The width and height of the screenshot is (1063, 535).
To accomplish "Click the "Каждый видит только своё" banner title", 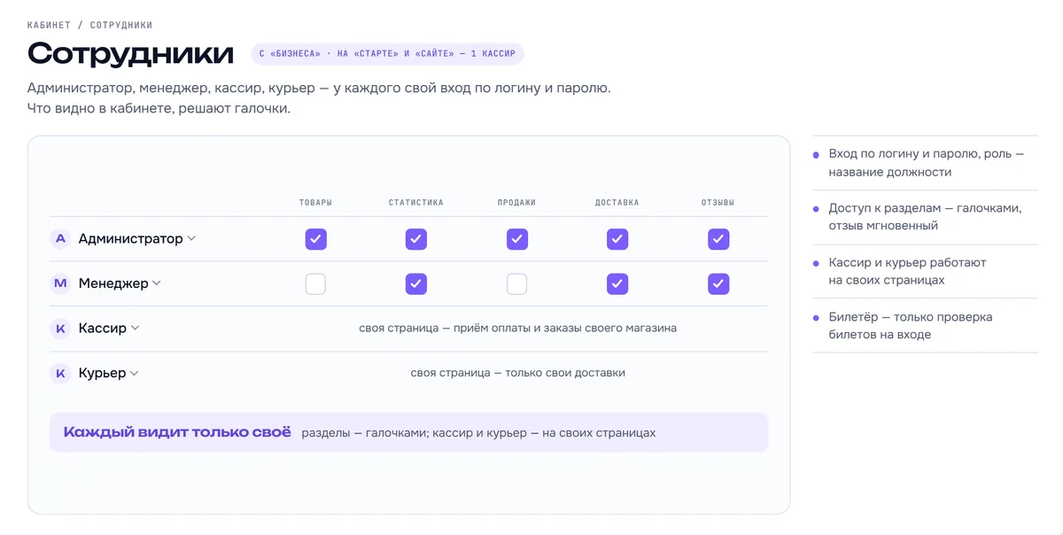I will pos(177,432).
